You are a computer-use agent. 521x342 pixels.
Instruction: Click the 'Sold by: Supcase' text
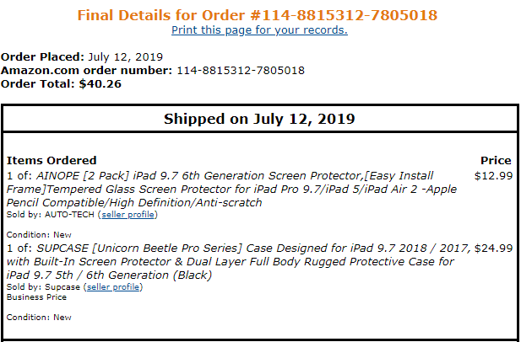[42, 287]
